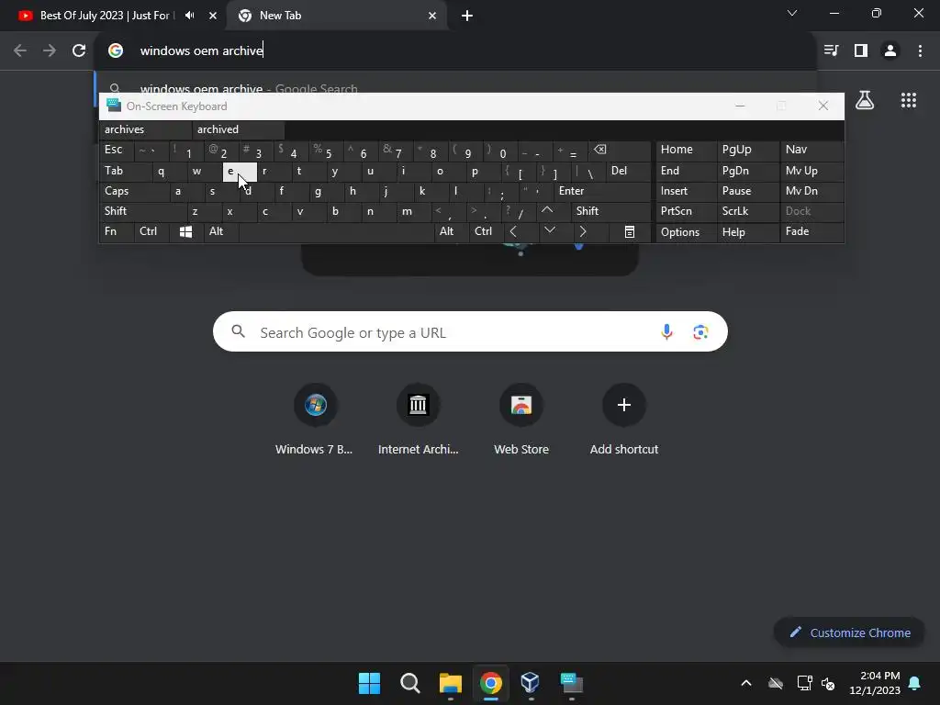
Task: Open keyboard Options
Action: click(686, 232)
